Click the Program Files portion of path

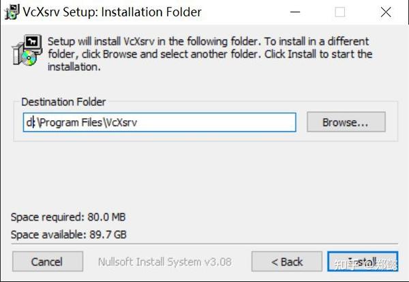(71, 123)
